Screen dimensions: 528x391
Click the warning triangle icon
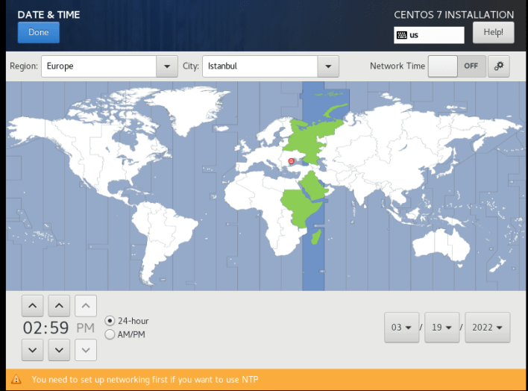[x=16, y=380]
